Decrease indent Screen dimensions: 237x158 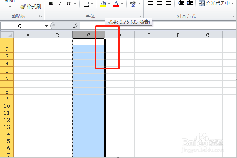181,4
